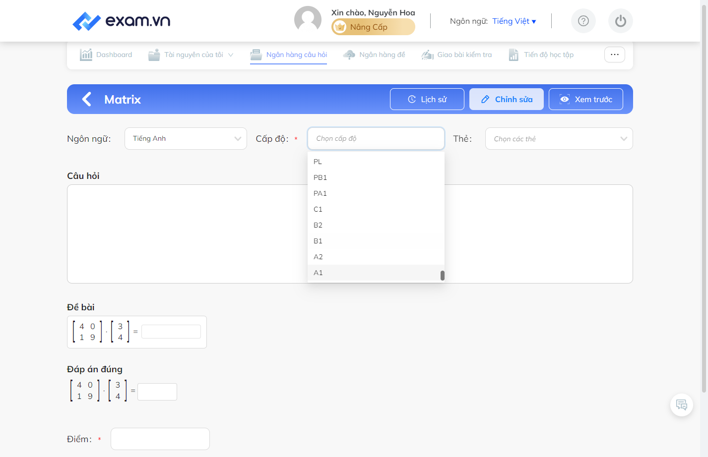This screenshot has width=708, height=457.
Task: Select level PA1 from the list
Action: pyautogui.click(x=376, y=193)
